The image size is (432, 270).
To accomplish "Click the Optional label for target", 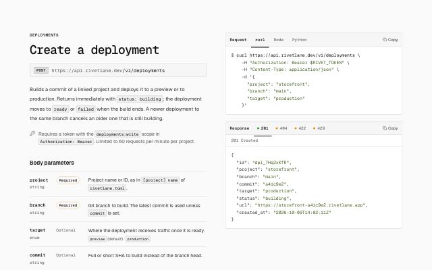I will 65,230.
